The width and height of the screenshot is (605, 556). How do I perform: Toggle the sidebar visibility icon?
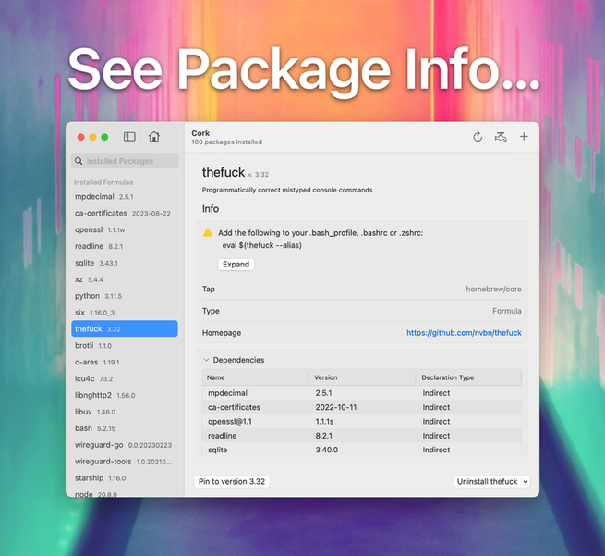click(129, 136)
